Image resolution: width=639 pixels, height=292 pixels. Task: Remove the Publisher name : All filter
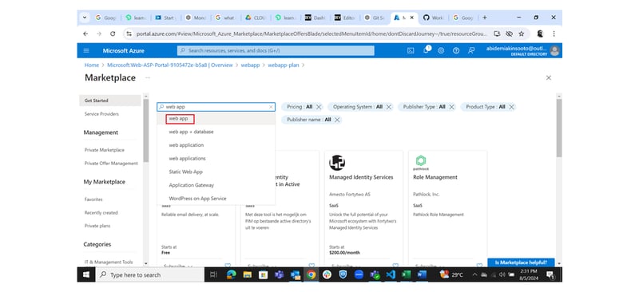click(337, 120)
